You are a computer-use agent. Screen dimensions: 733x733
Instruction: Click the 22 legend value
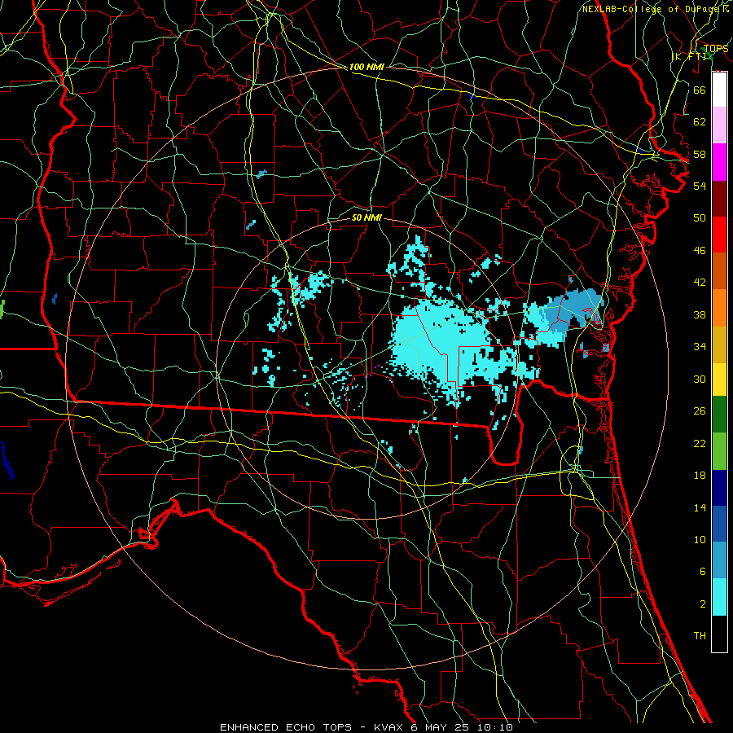(x=700, y=443)
